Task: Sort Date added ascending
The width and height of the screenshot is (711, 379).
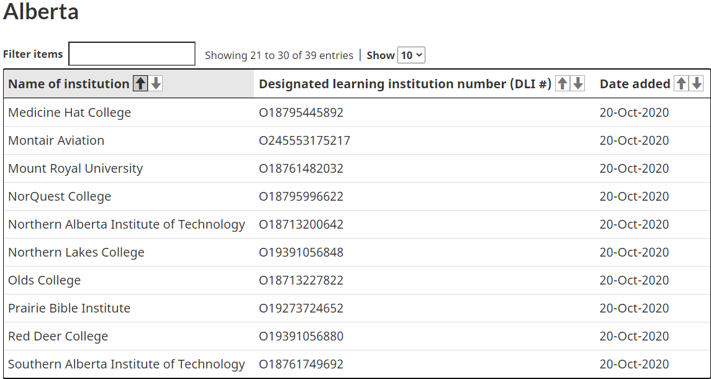Action: coord(681,83)
